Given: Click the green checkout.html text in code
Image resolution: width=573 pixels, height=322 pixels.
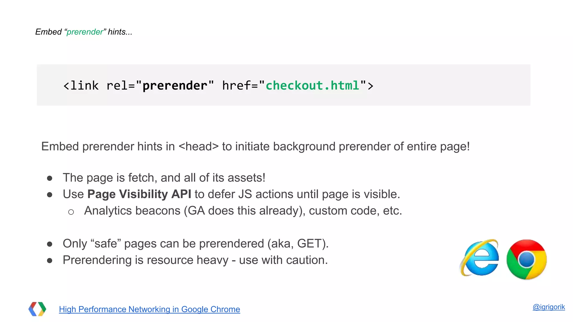Looking at the screenshot, I should [x=312, y=86].
